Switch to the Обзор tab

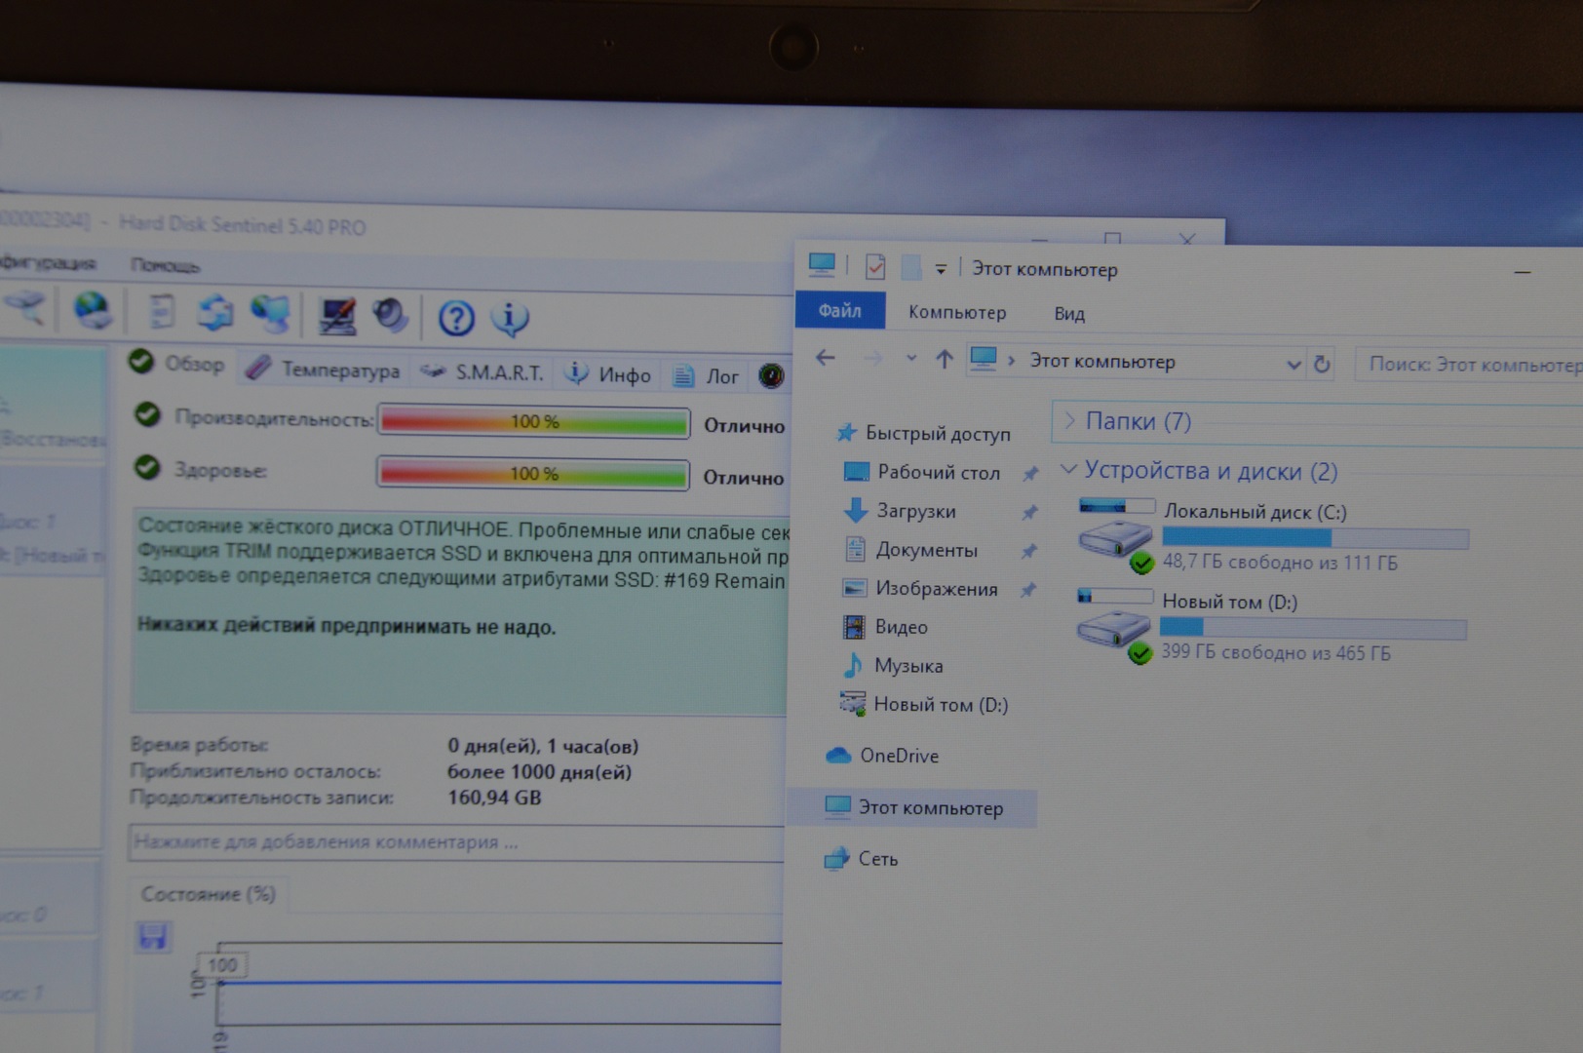(x=177, y=364)
